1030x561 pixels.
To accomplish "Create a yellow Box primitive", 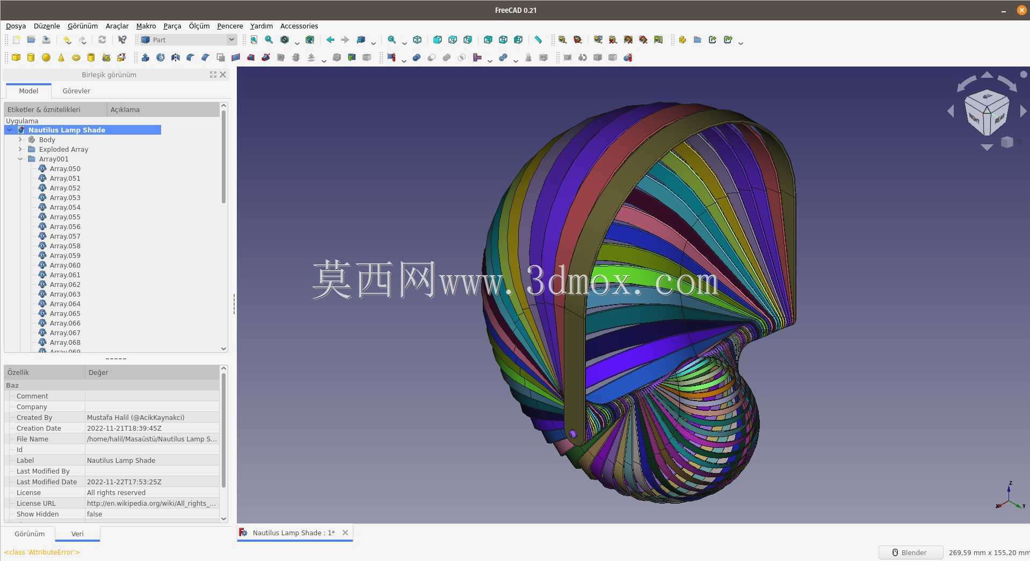I will [16, 57].
